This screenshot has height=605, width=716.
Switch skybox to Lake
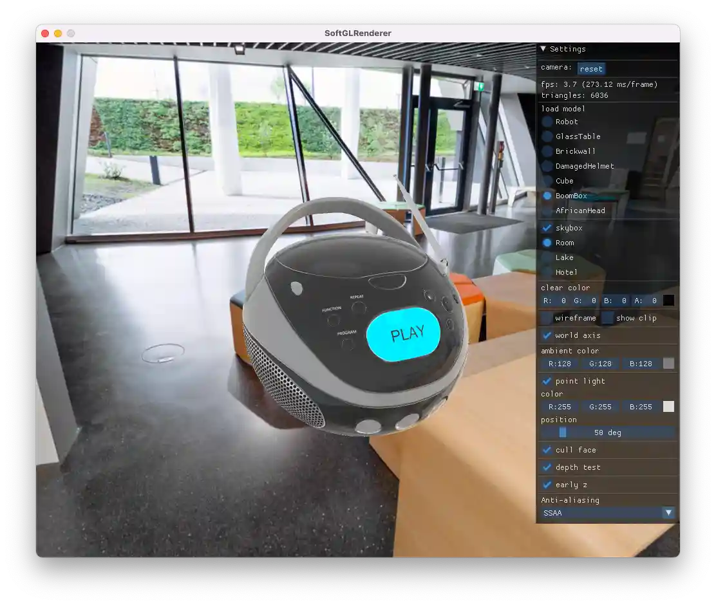coord(547,257)
